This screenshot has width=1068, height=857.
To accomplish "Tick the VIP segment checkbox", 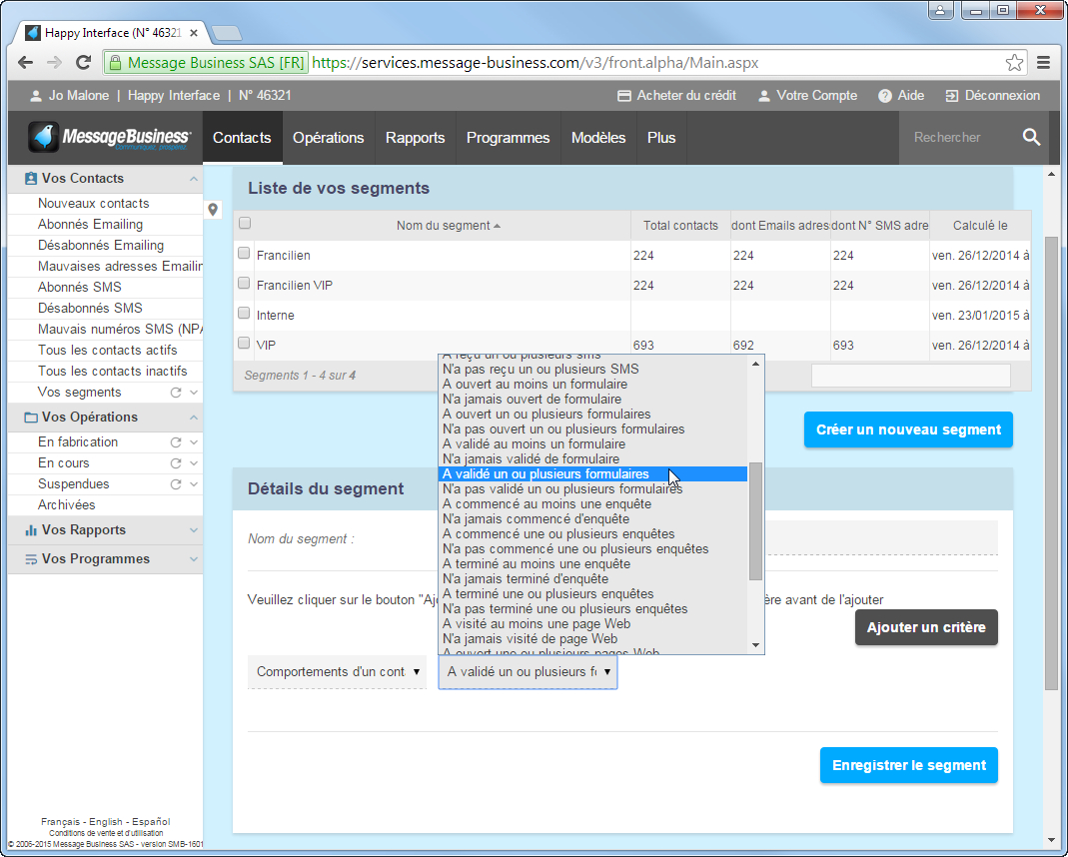I will [x=244, y=344].
